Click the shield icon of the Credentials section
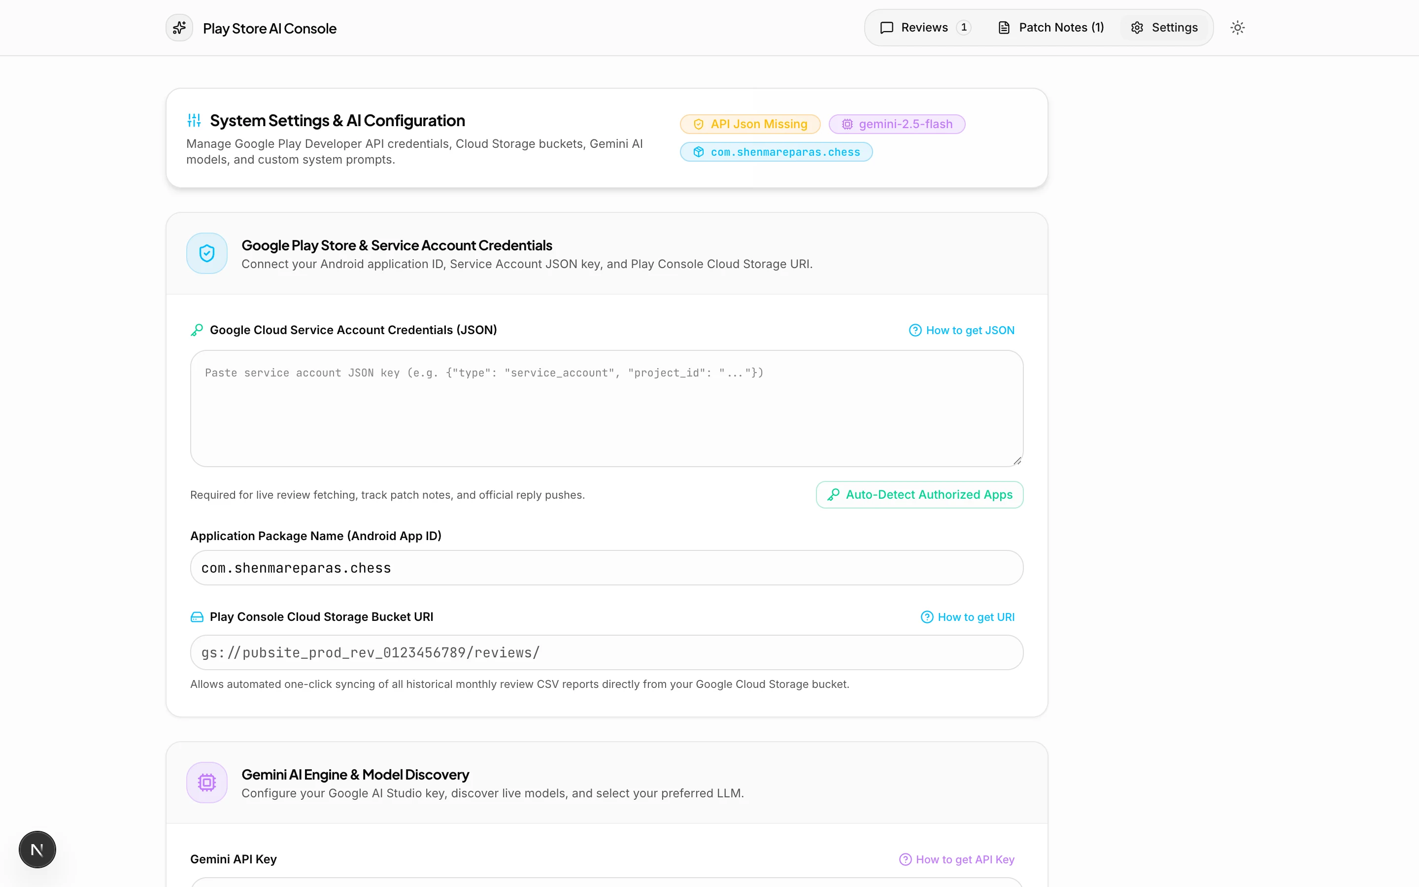 (x=207, y=253)
